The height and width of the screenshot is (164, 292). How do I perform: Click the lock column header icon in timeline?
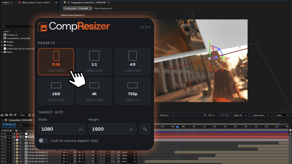tap(11, 131)
